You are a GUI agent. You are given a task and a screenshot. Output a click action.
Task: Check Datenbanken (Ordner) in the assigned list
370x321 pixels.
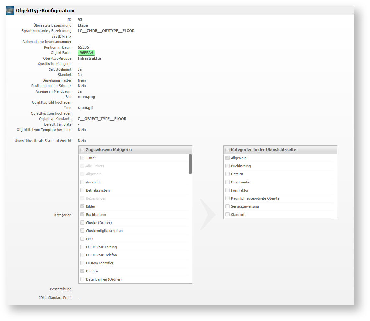[83, 279]
